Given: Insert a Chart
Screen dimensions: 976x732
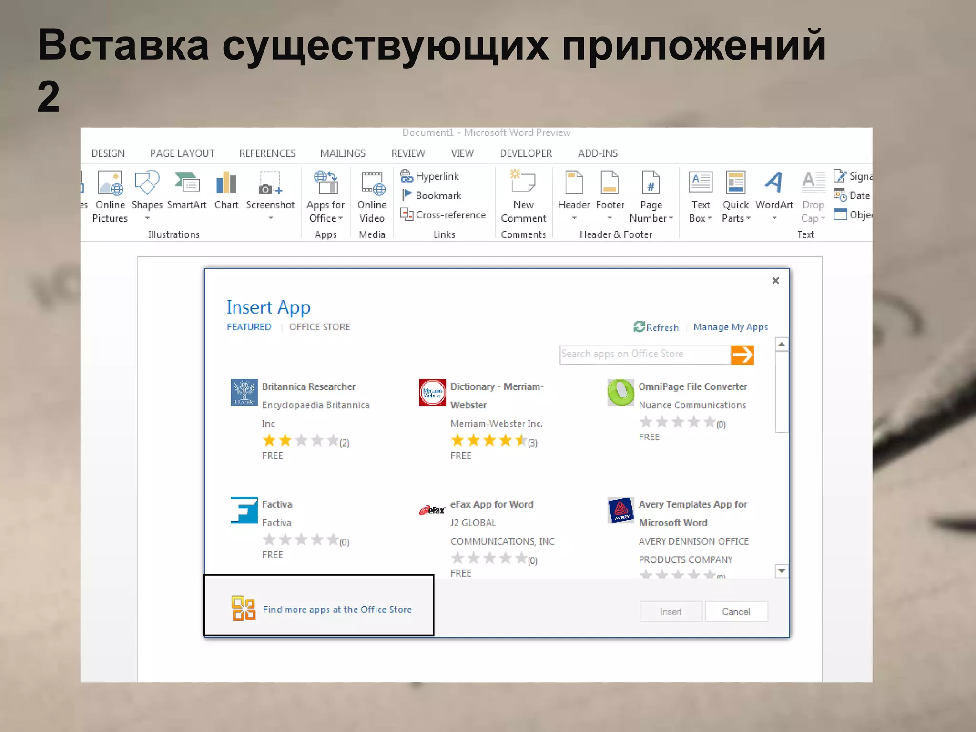Looking at the screenshot, I should [226, 191].
